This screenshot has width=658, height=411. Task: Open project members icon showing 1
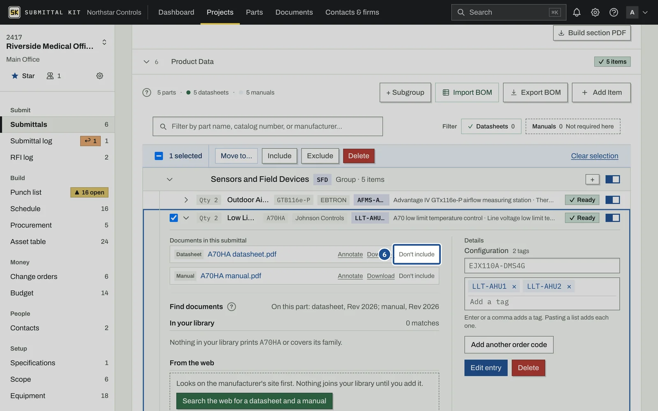pyautogui.click(x=54, y=76)
